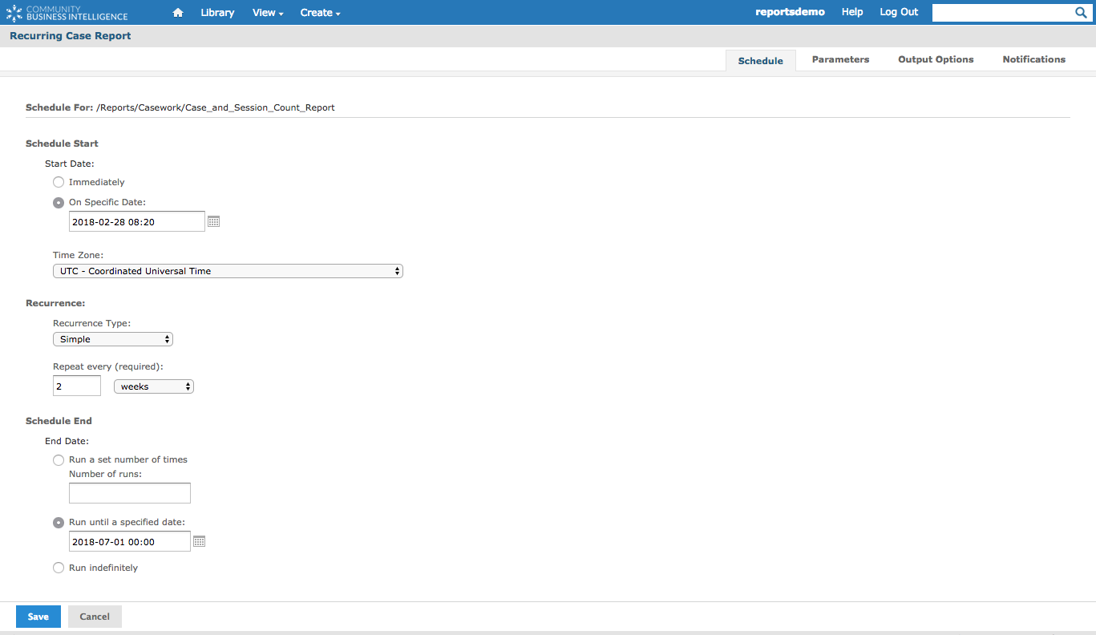Image resolution: width=1096 pixels, height=635 pixels.
Task: Click the Repeat every number field
Action: (x=77, y=386)
